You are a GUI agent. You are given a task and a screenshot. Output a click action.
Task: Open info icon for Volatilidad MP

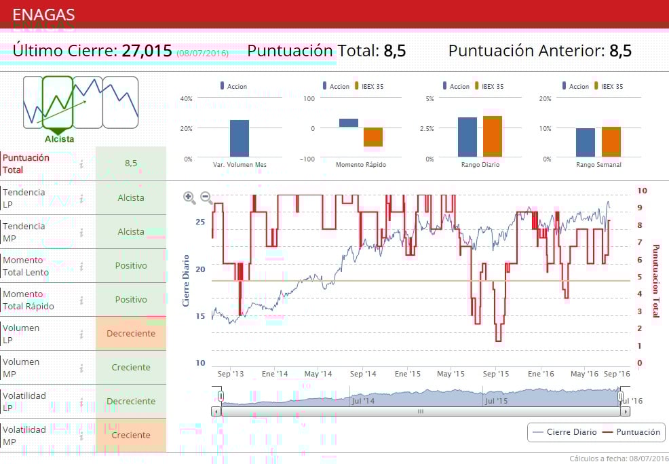[x=81, y=436]
